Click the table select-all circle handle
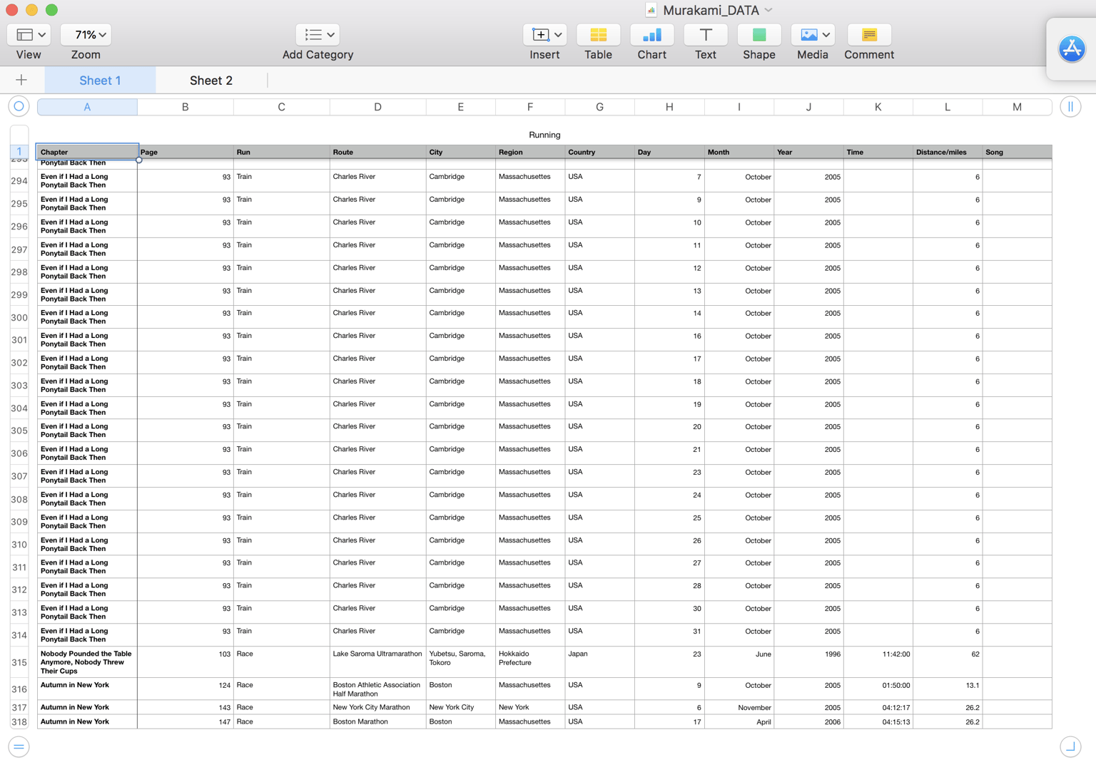 click(19, 106)
